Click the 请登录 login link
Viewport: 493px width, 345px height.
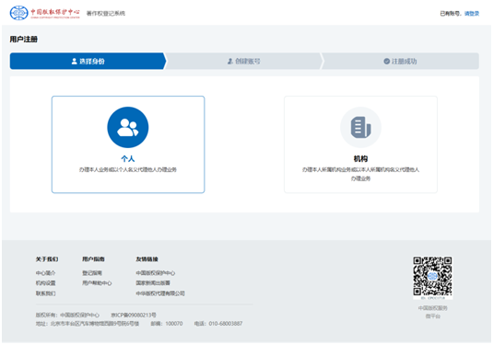(x=472, y=13)
